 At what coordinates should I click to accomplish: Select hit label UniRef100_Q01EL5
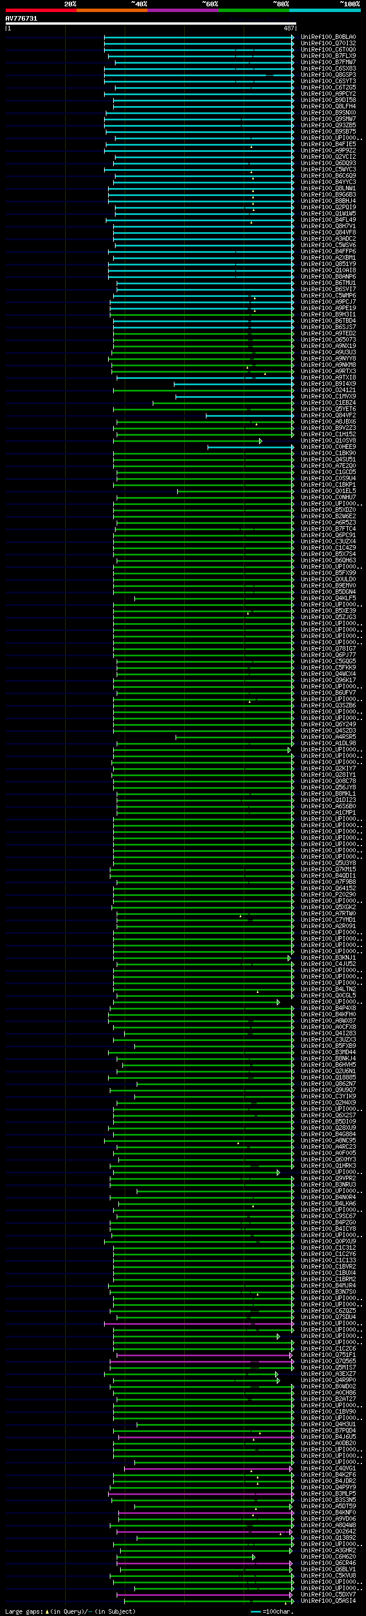click(328, 491)
